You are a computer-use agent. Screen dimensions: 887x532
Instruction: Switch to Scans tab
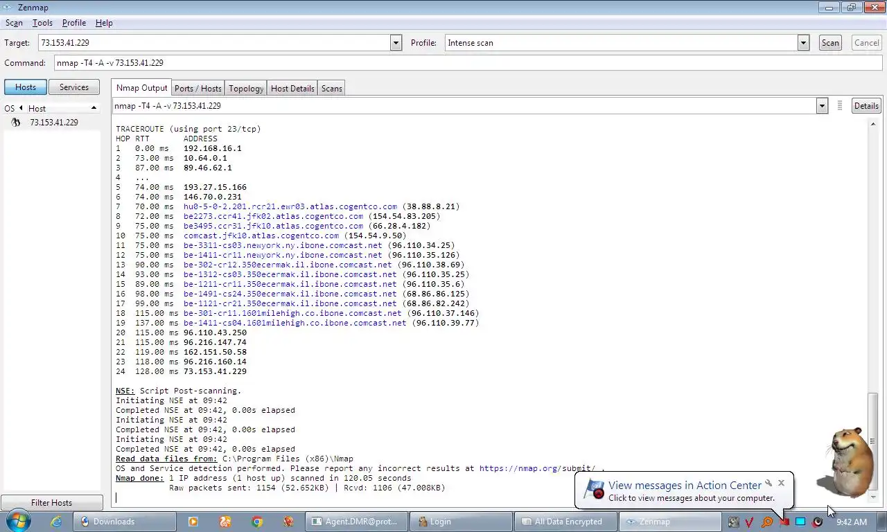point(331,89)
